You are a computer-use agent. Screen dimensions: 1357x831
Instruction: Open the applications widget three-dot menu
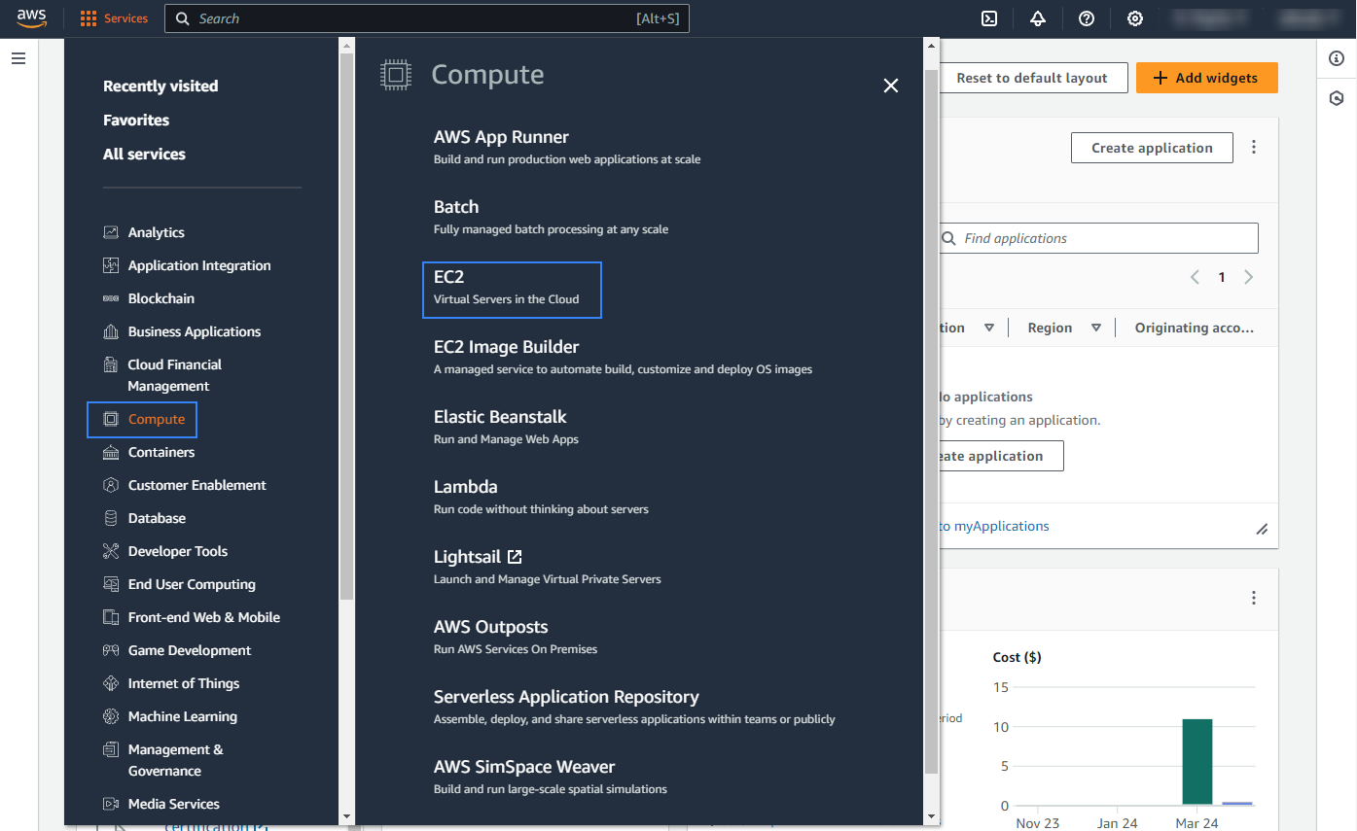click(1254, 148)
